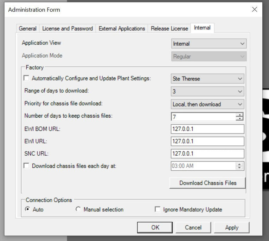This screenshot has width=269, height=241.
Task: Expand Range of days to download dropdown
Action: coord(207,91)
